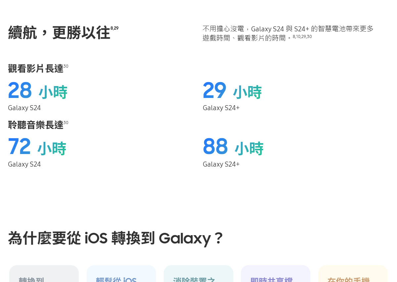Viewport: 397px width, 282px height.
Task: Open the teal "消除裝置之" card
Action: pyautogui.click(x=198, y=274)
